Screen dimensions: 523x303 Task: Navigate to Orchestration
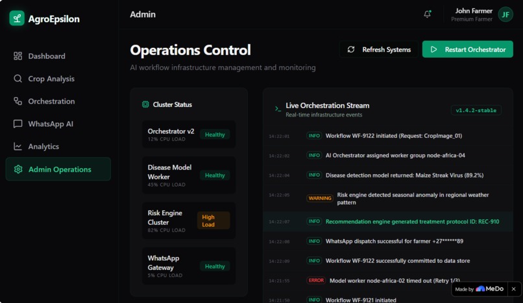[x=58, y=101]
